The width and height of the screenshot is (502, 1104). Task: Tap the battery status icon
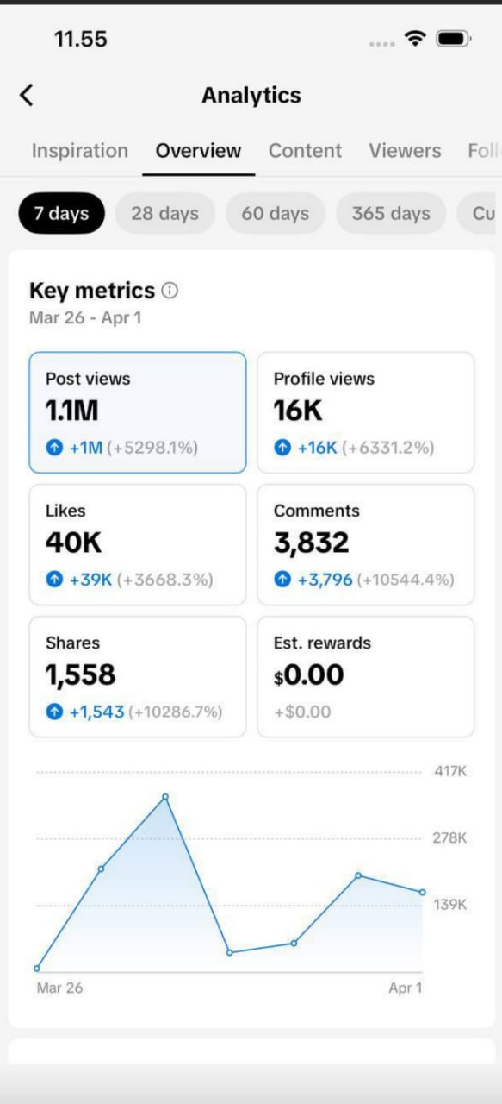(x=453, y=39)
